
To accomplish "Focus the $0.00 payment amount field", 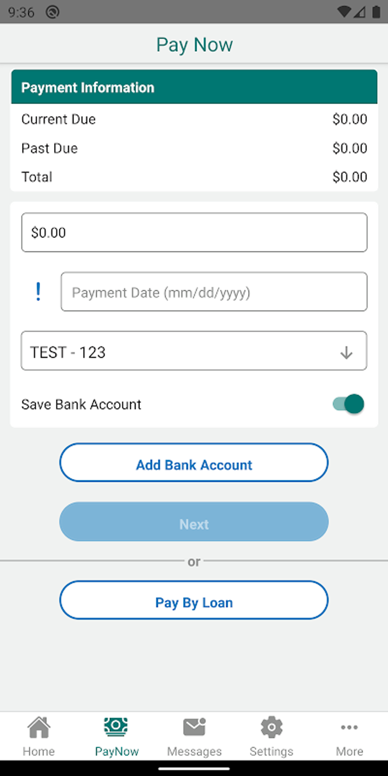I will pos(194,232).
